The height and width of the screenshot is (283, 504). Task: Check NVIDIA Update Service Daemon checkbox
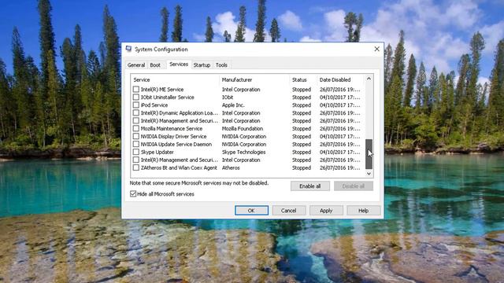tap(136, 144)
